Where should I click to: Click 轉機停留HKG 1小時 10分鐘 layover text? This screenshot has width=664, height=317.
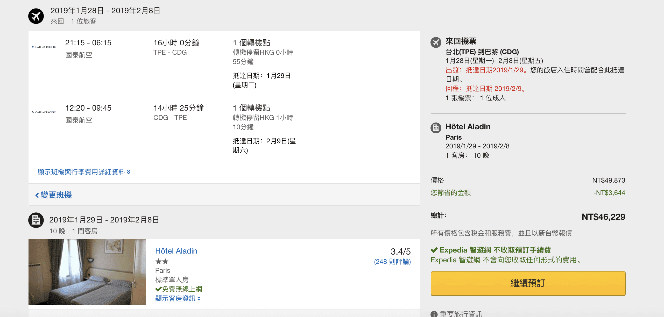(263, 122)
